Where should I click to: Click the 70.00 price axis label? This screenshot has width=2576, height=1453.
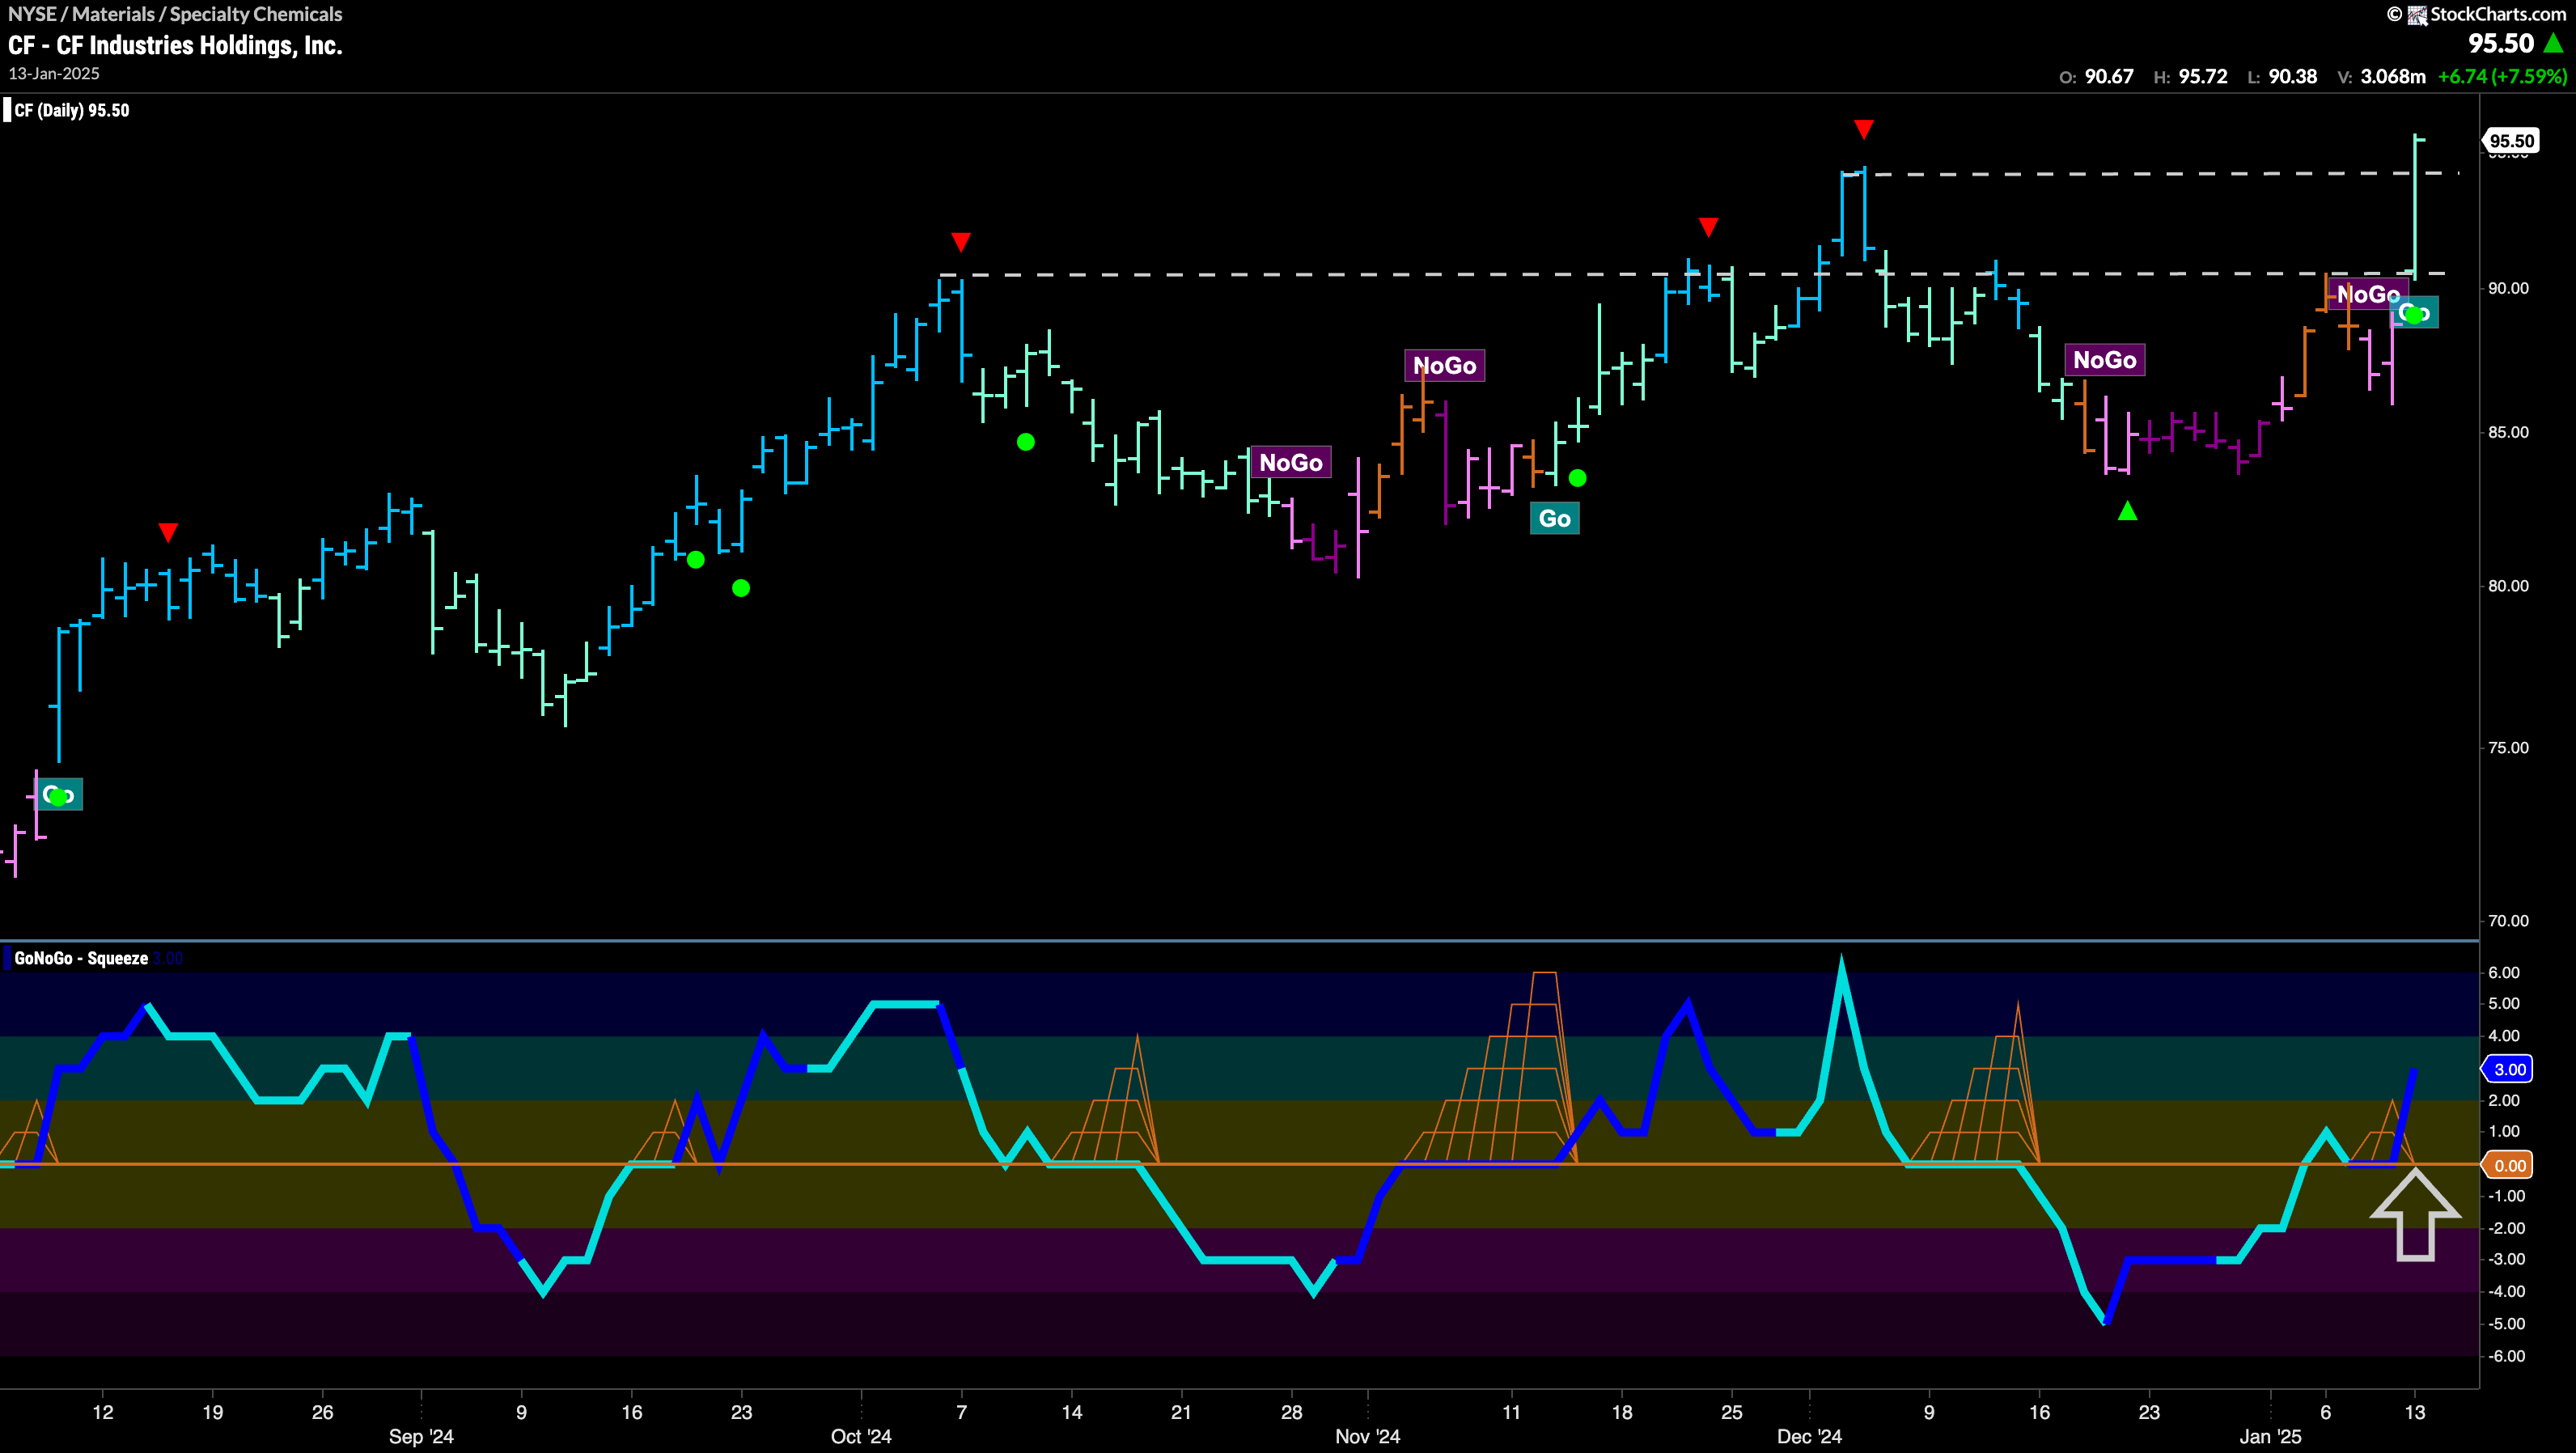(2508, 920)
